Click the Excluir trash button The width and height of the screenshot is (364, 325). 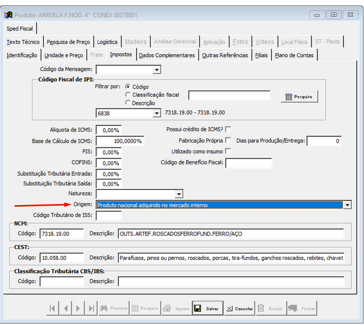click(x=271, y=308)
